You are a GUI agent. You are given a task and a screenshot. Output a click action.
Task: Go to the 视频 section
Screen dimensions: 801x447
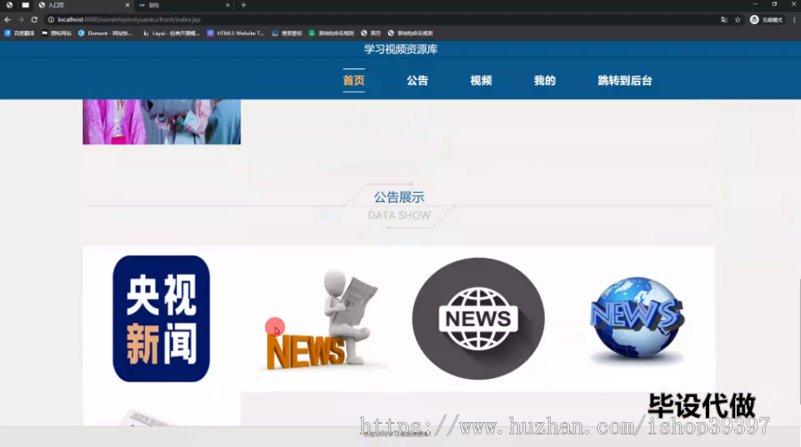point(481,80)
